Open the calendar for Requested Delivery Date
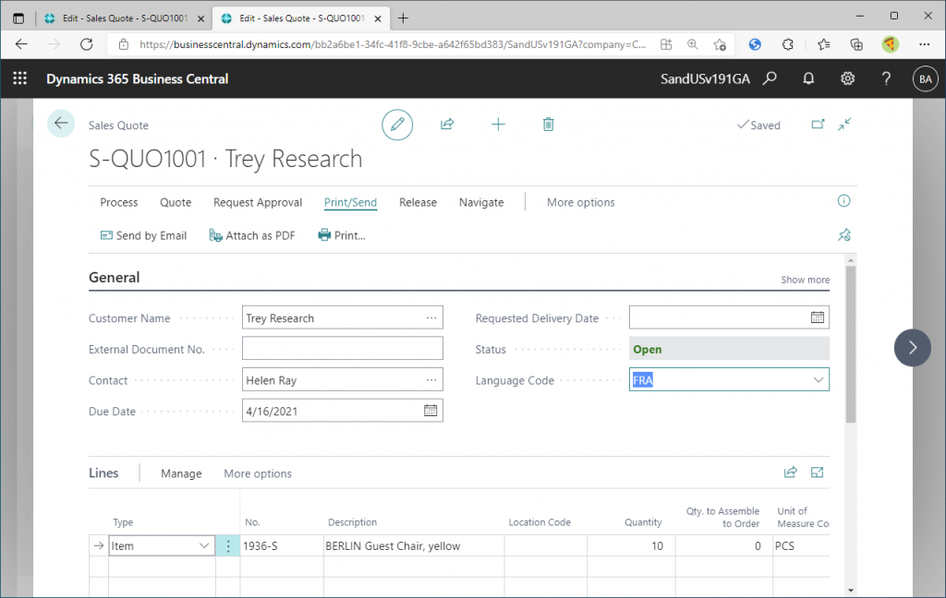 (817, 317)
